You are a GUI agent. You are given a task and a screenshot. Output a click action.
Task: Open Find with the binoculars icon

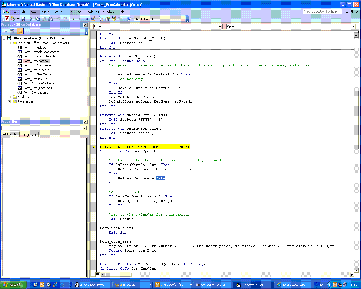pyautogui.click(x=51, y=19)
